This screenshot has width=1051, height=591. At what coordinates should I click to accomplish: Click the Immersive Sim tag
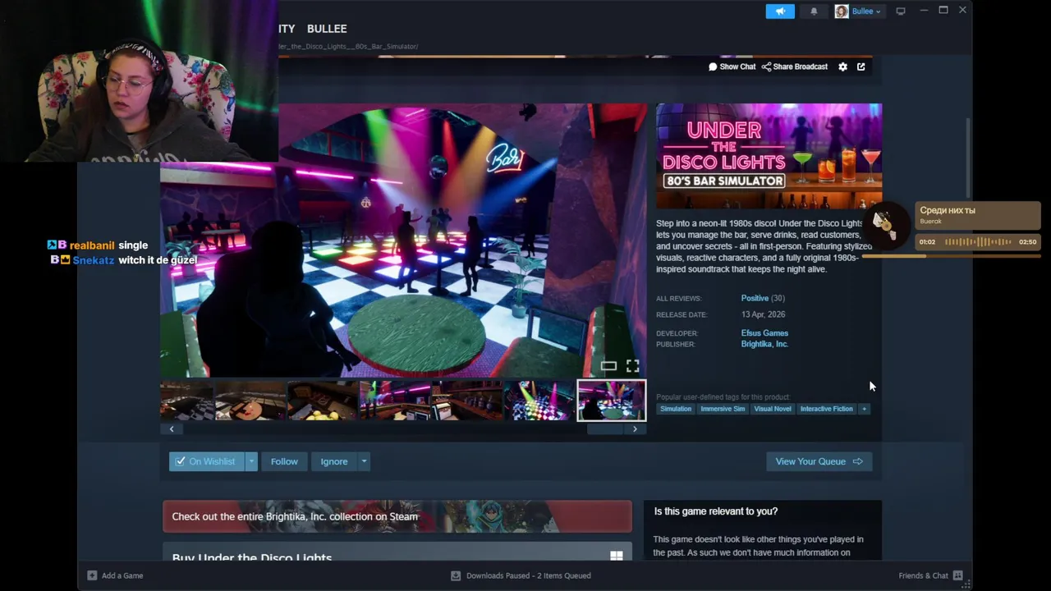(x=723, y=409)
